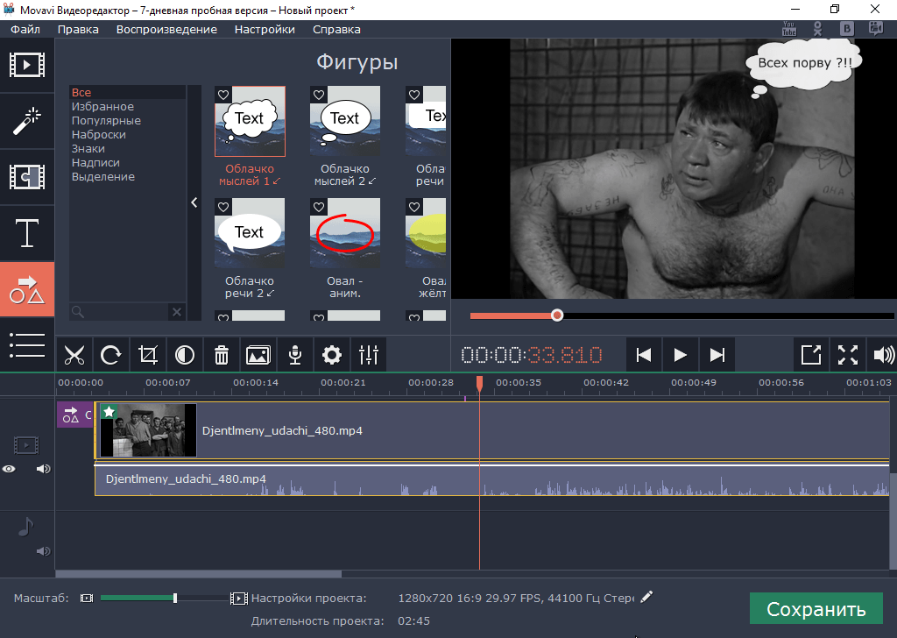Select the video clip on the timeline

coord(492,430)
